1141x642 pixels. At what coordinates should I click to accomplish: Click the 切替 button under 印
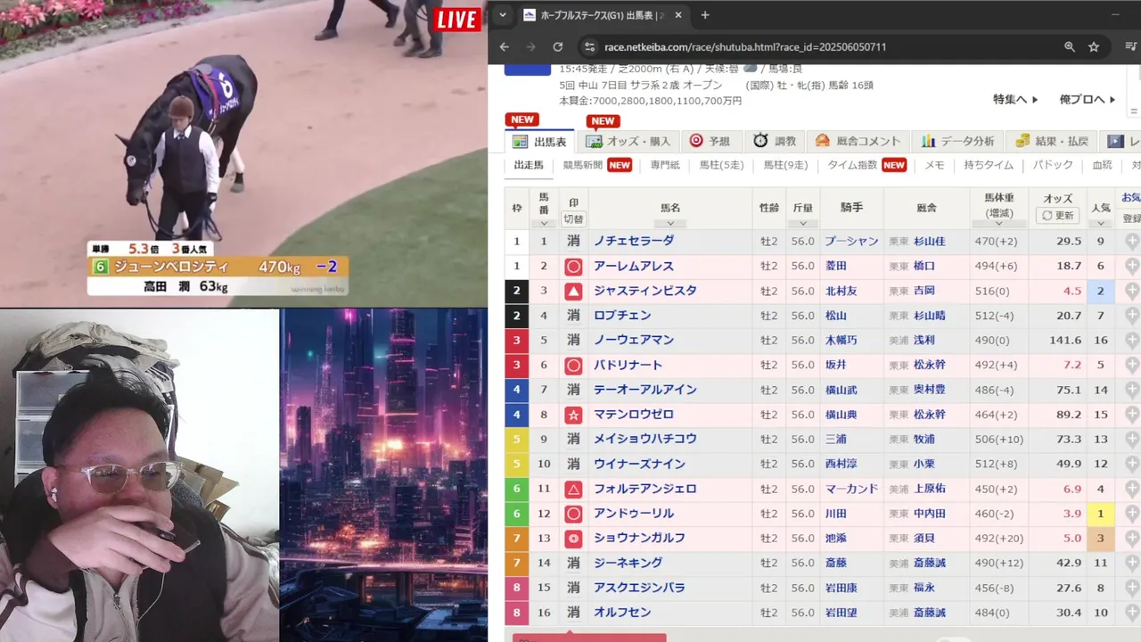[x=573, y=219]
